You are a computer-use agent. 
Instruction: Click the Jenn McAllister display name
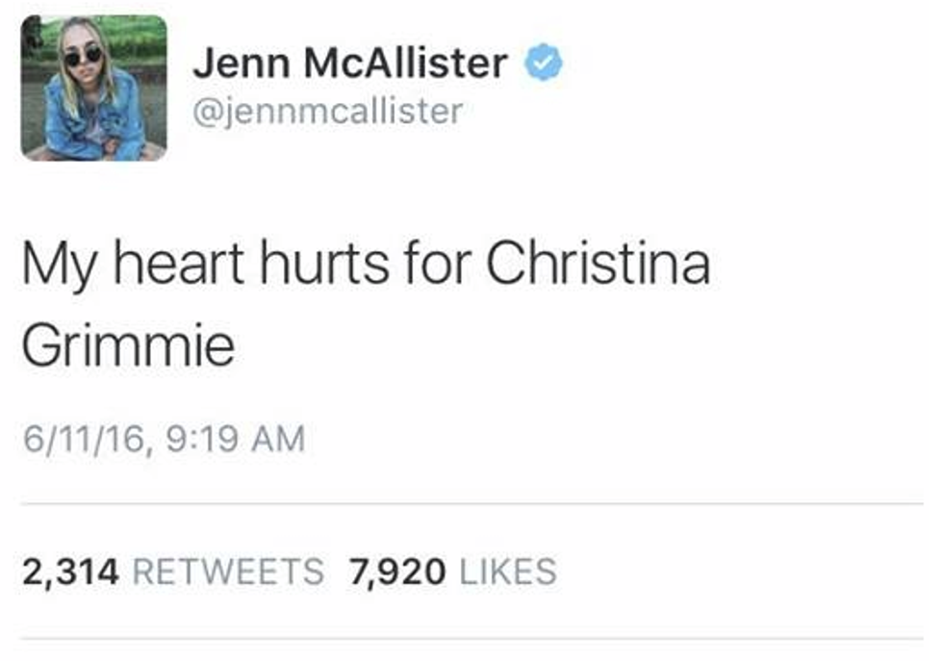click(x=349, y=64)
